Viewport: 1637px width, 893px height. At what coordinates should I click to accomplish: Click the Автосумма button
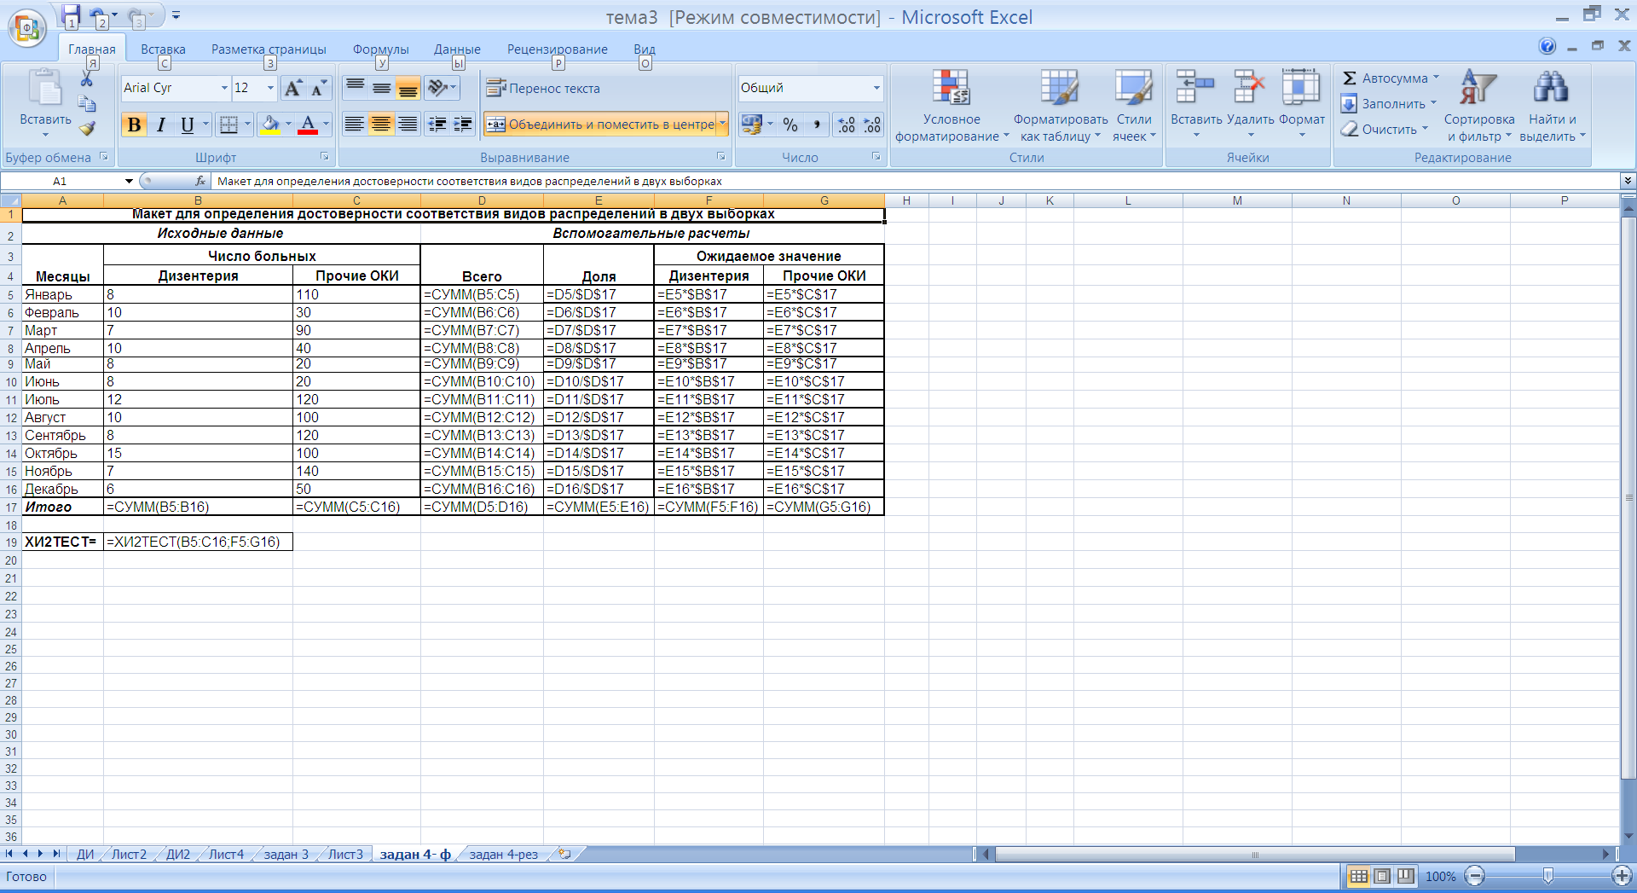(1385, 78)
